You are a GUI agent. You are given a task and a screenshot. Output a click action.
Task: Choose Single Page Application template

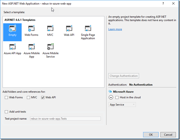pyautogui.click(x=88, y=32)
